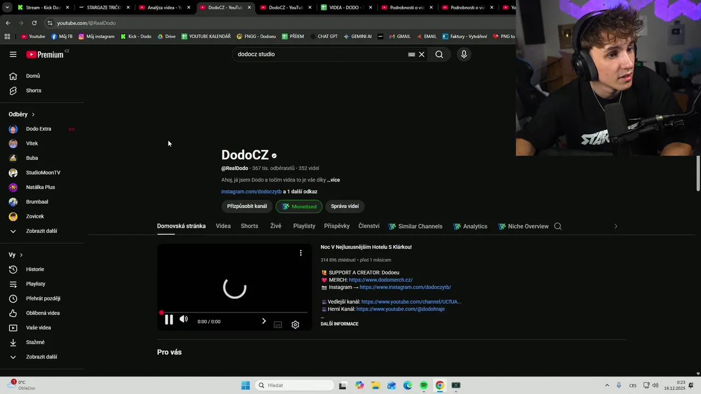
Task: Open video title 'Noc V Nejluxusnějším Hotelu S Klárkou!'
Action: [x=366, y=247]
